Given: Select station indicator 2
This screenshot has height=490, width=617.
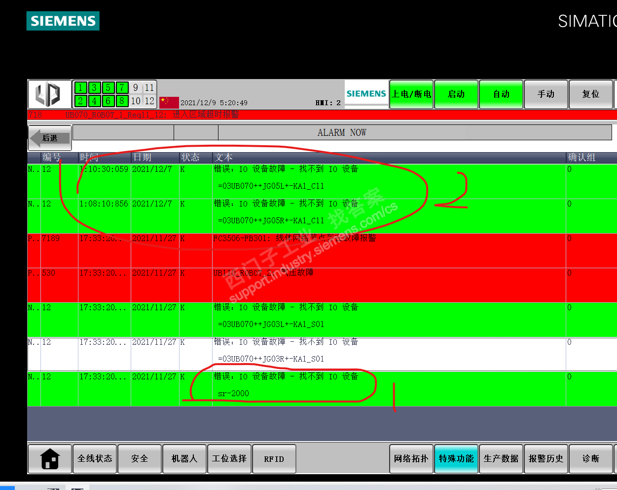Looking at the screenshot, I should point(81,101).
